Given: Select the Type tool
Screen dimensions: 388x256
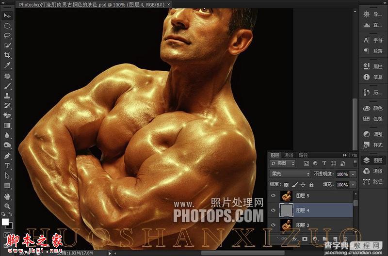Looking at the screenshot, I should pos(7,166).
